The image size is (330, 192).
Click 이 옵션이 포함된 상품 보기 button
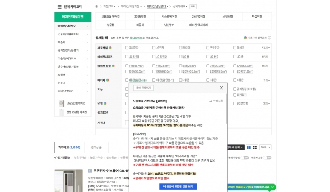tap(178, 187)
